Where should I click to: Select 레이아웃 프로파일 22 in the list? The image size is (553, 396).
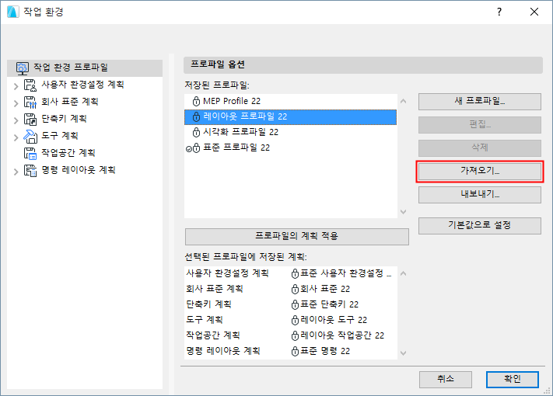290,117
